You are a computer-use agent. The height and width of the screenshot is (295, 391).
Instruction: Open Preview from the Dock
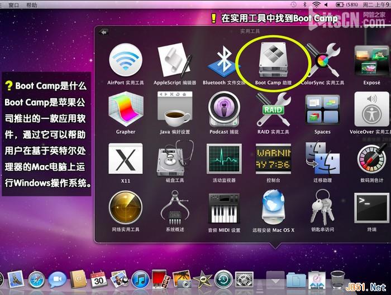(x=120, y=279)
